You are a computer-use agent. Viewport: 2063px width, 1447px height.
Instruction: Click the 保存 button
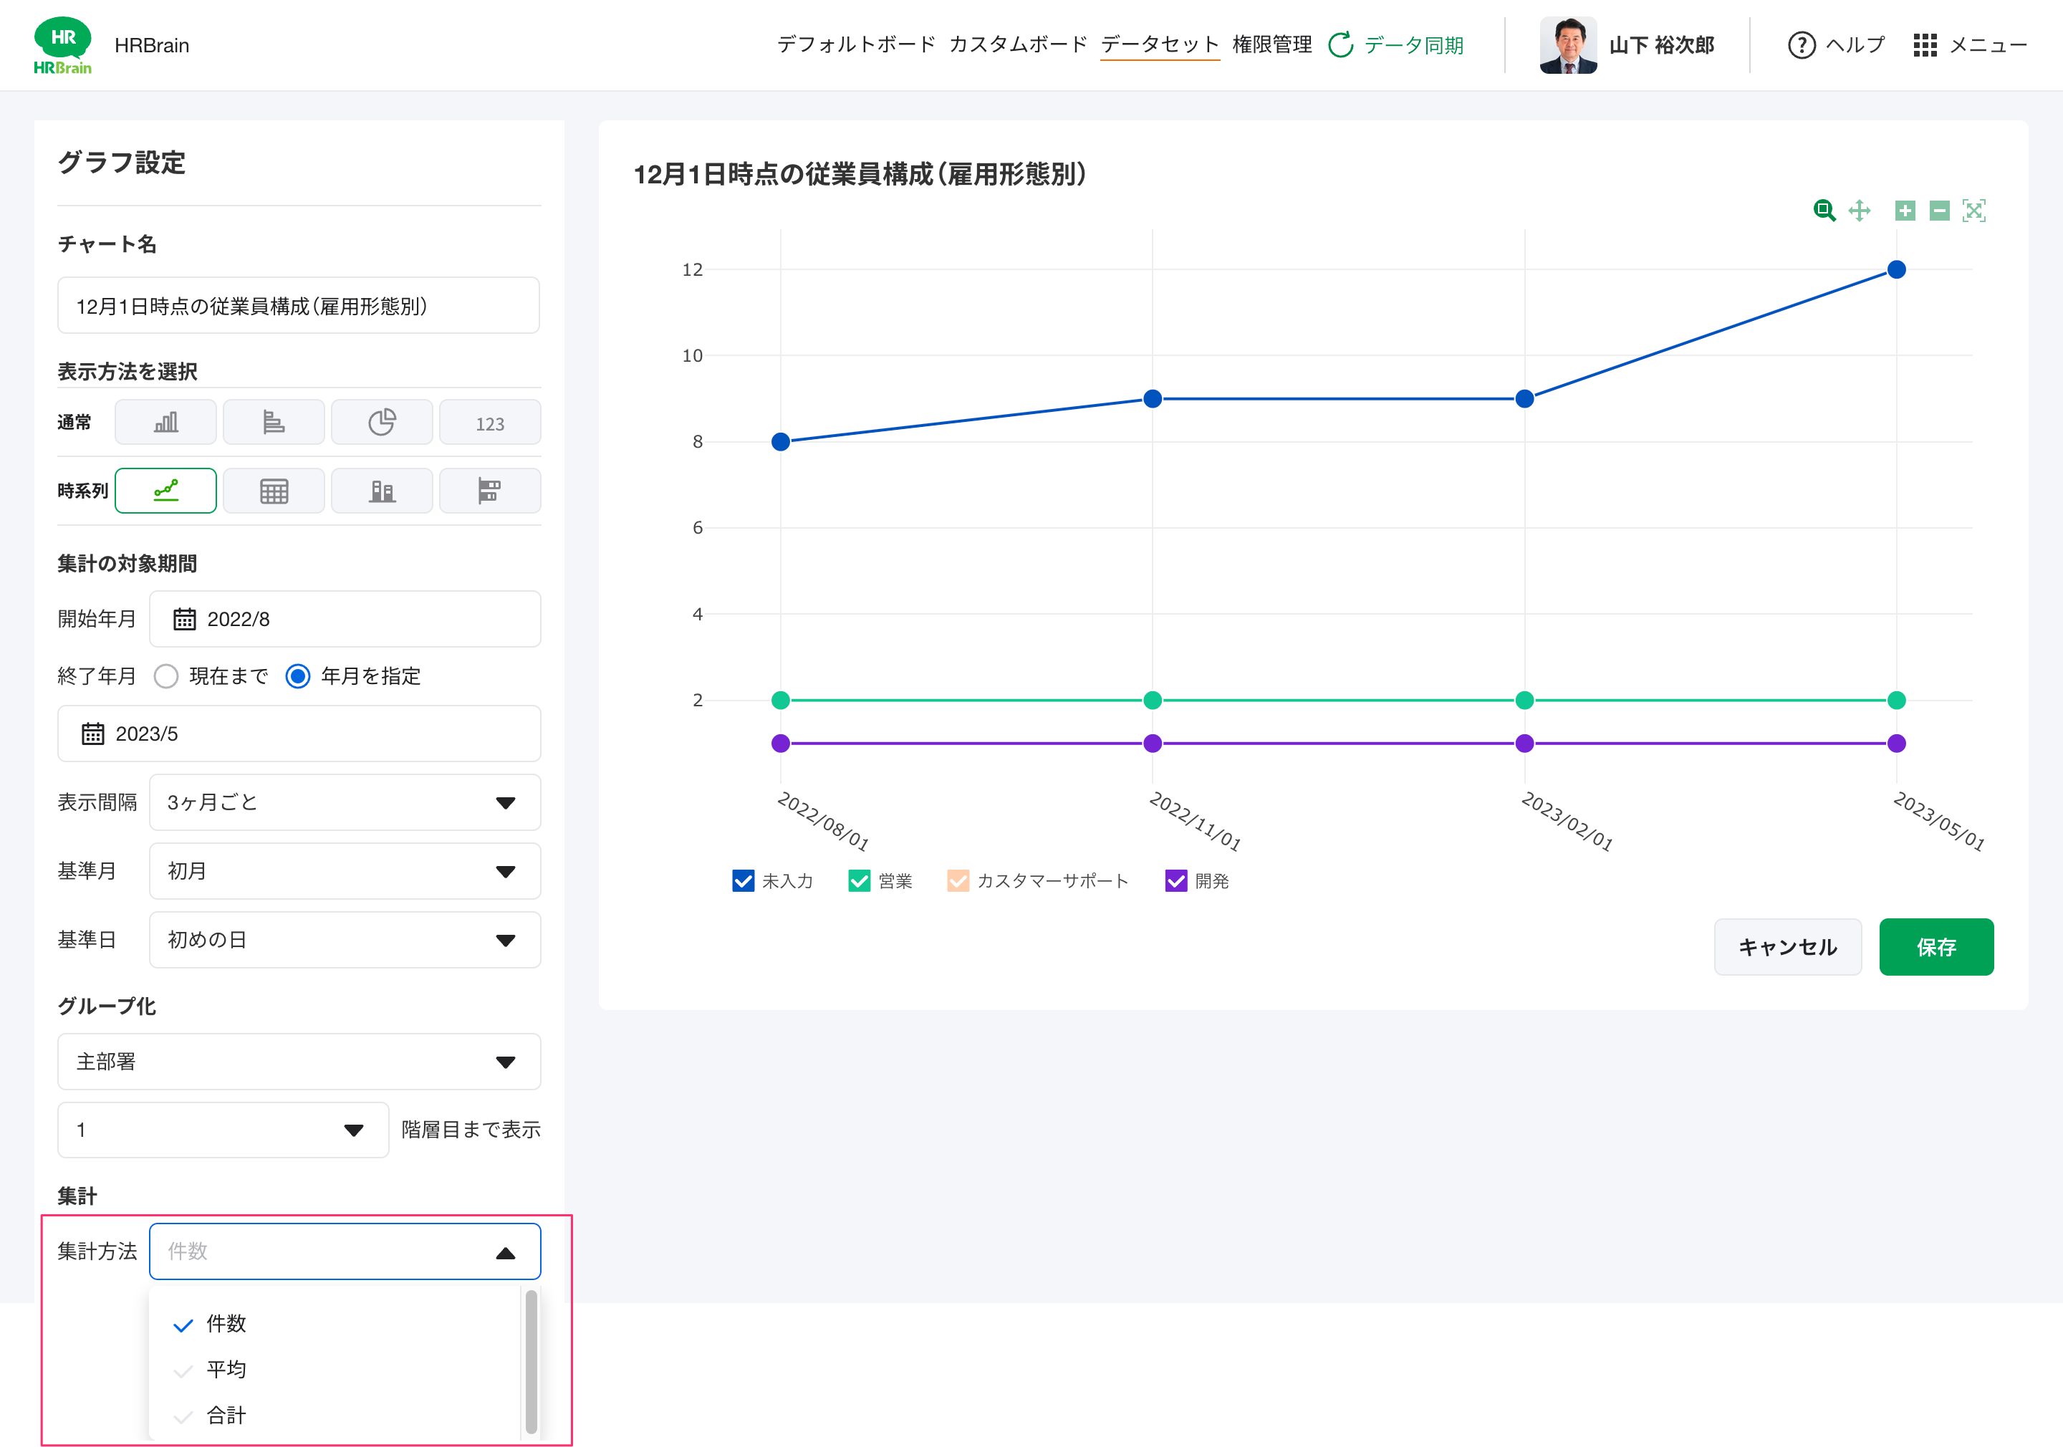pos(1935,946)
